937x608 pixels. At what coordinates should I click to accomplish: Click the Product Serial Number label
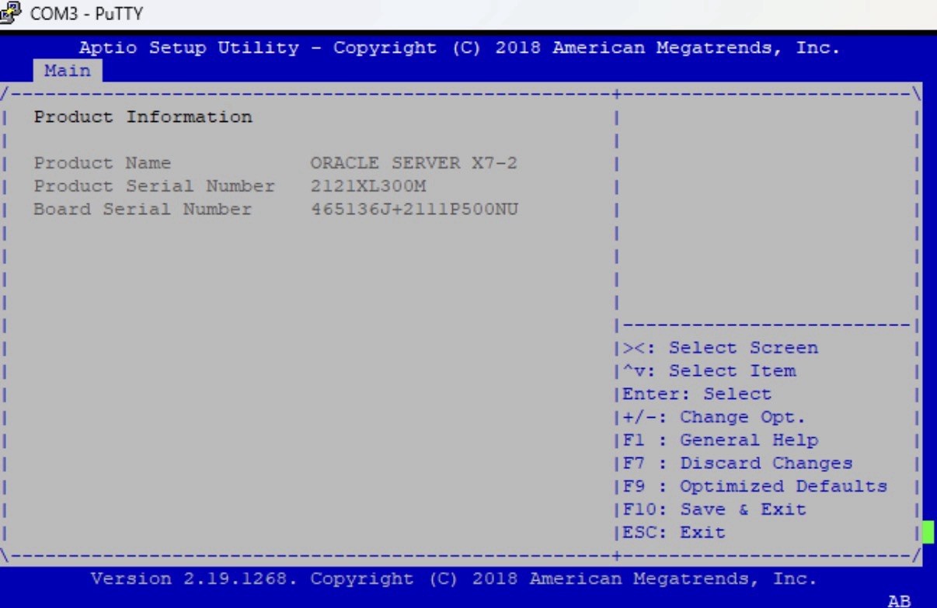[155, 187]
